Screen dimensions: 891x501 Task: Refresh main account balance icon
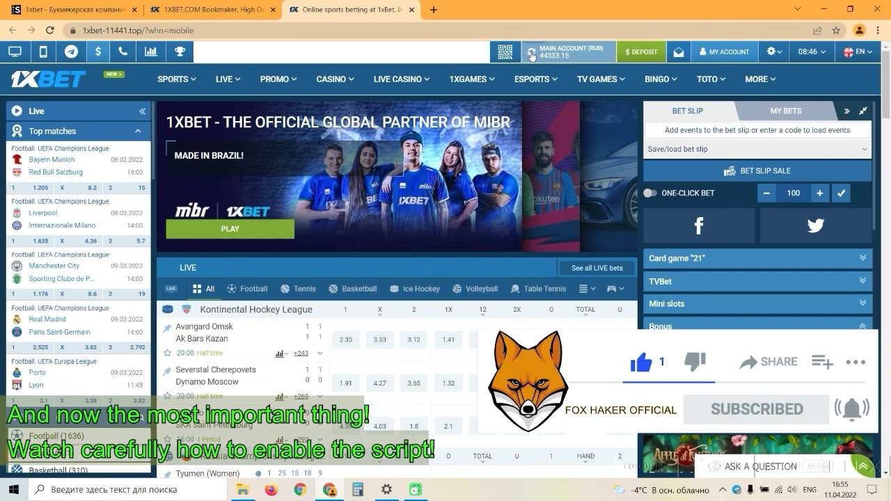531,52
